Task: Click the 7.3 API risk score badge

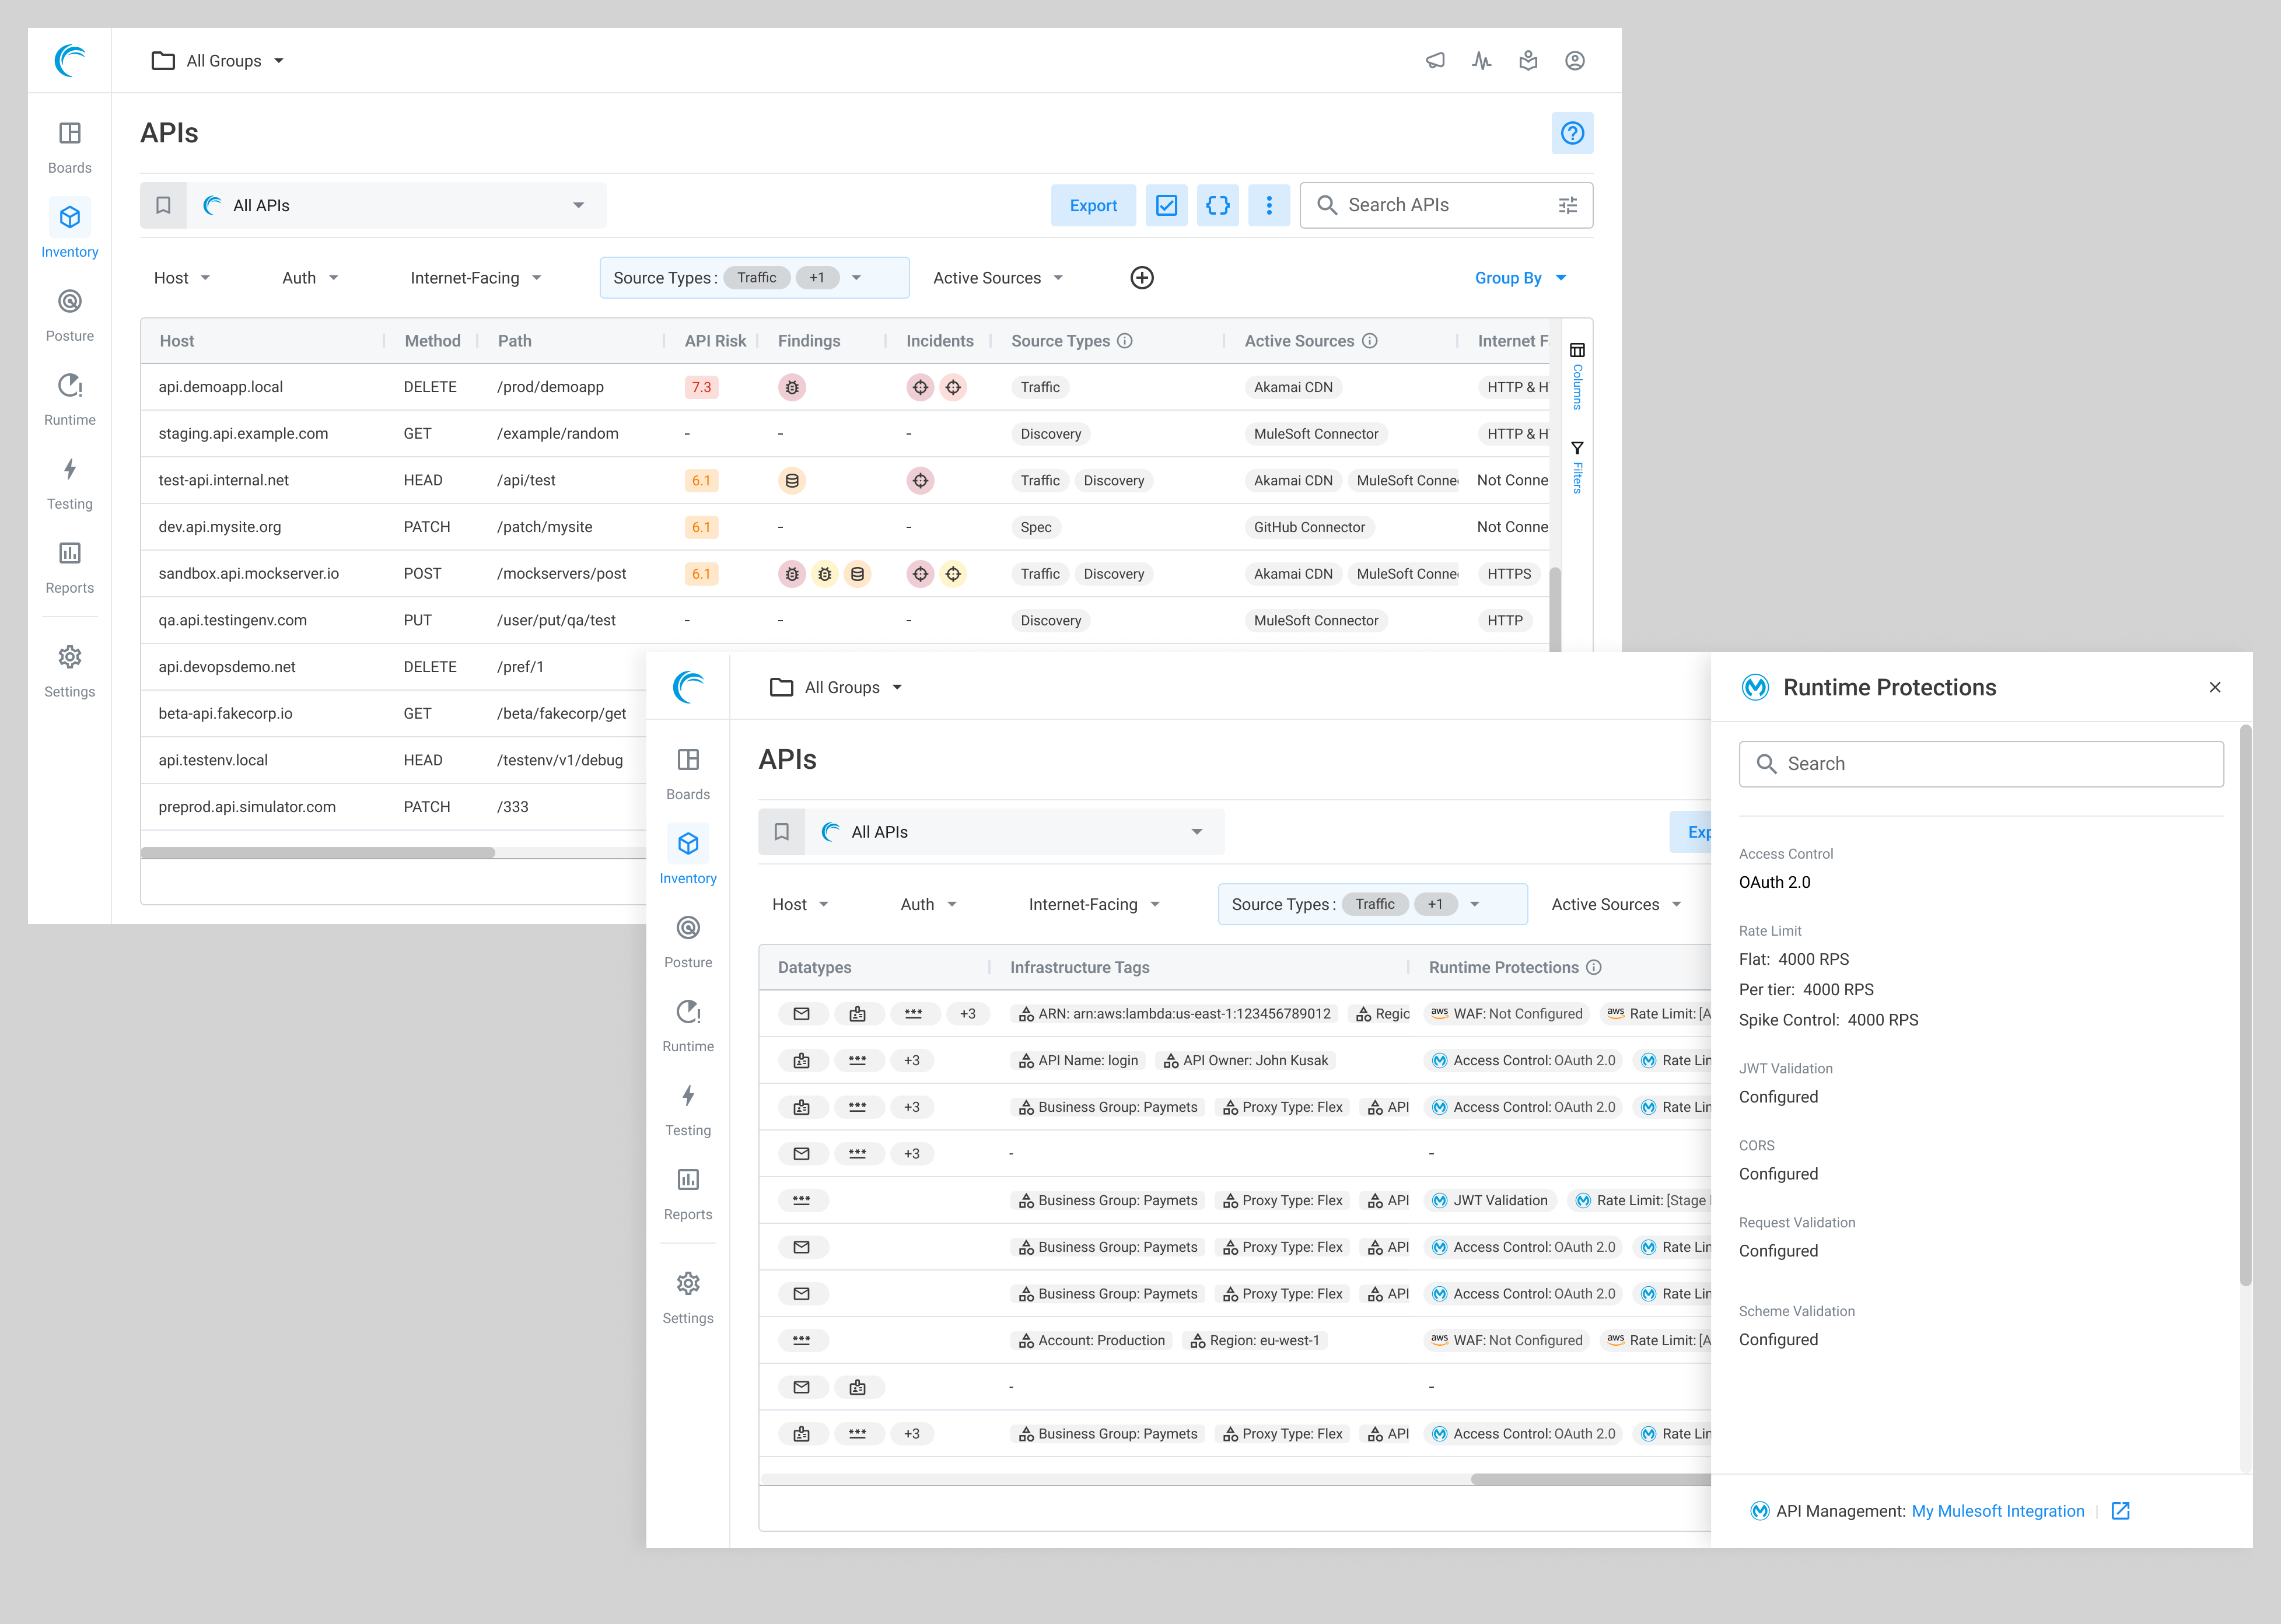Action: pos(701,387)
